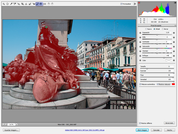Select the Nuevo radio button

pos(146,29)
